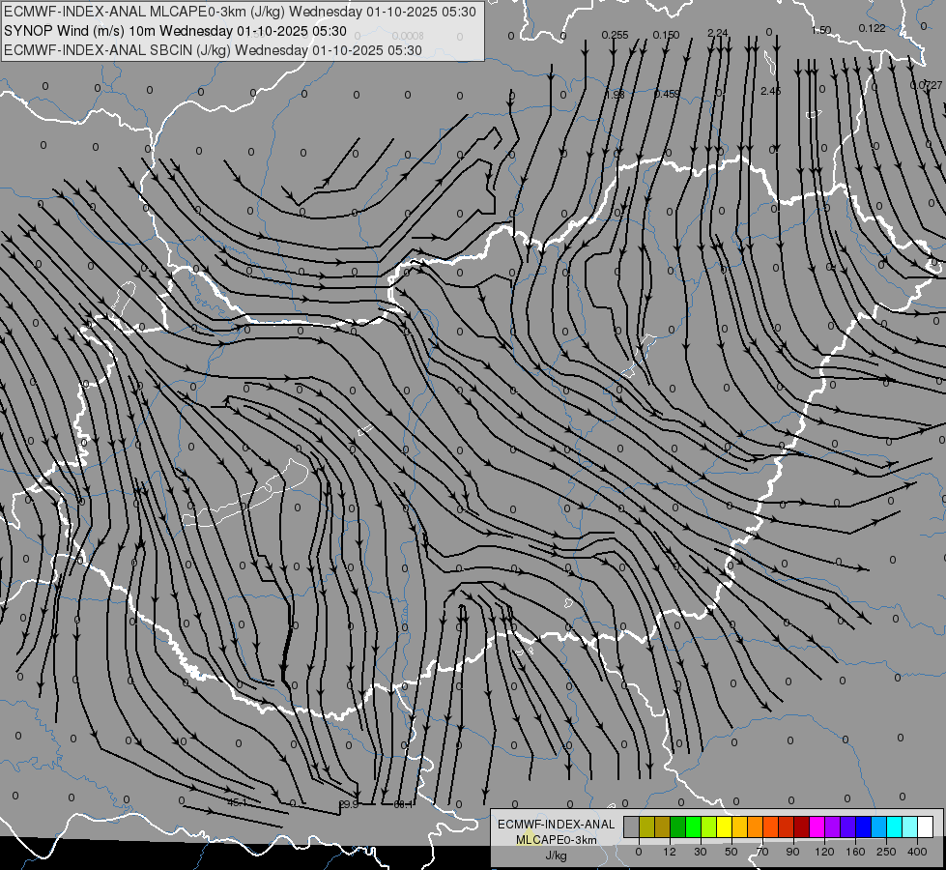This screenshot has width=946, height=870.
Task: Click legend tick value 250
Action: pyautogui.click(x=886, y=852)
